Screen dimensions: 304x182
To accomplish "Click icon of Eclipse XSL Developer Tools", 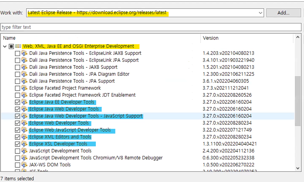I will coord(24,144).
